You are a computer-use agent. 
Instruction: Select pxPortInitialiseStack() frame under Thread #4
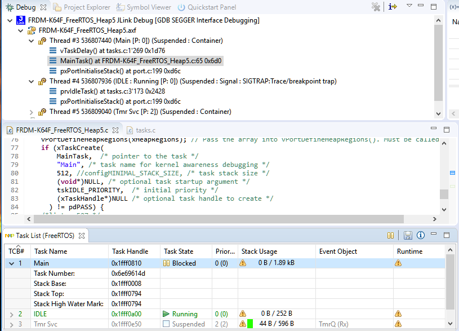121,101
